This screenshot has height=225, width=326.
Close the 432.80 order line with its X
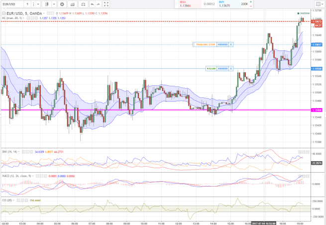[x=231, y=68]
